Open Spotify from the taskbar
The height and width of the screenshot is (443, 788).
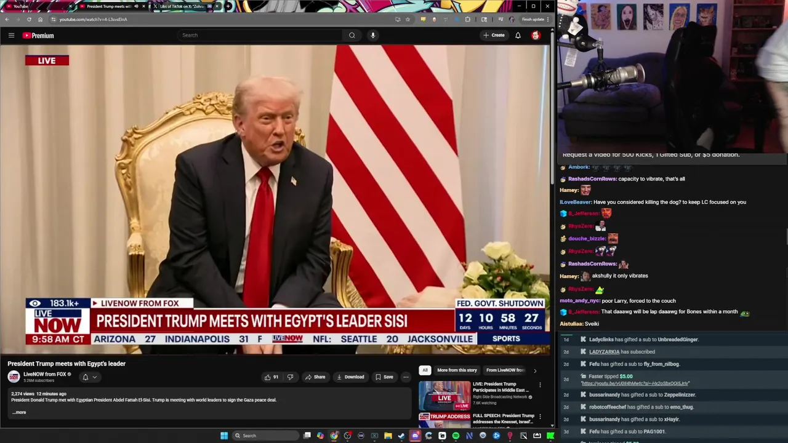click(456, 436)
